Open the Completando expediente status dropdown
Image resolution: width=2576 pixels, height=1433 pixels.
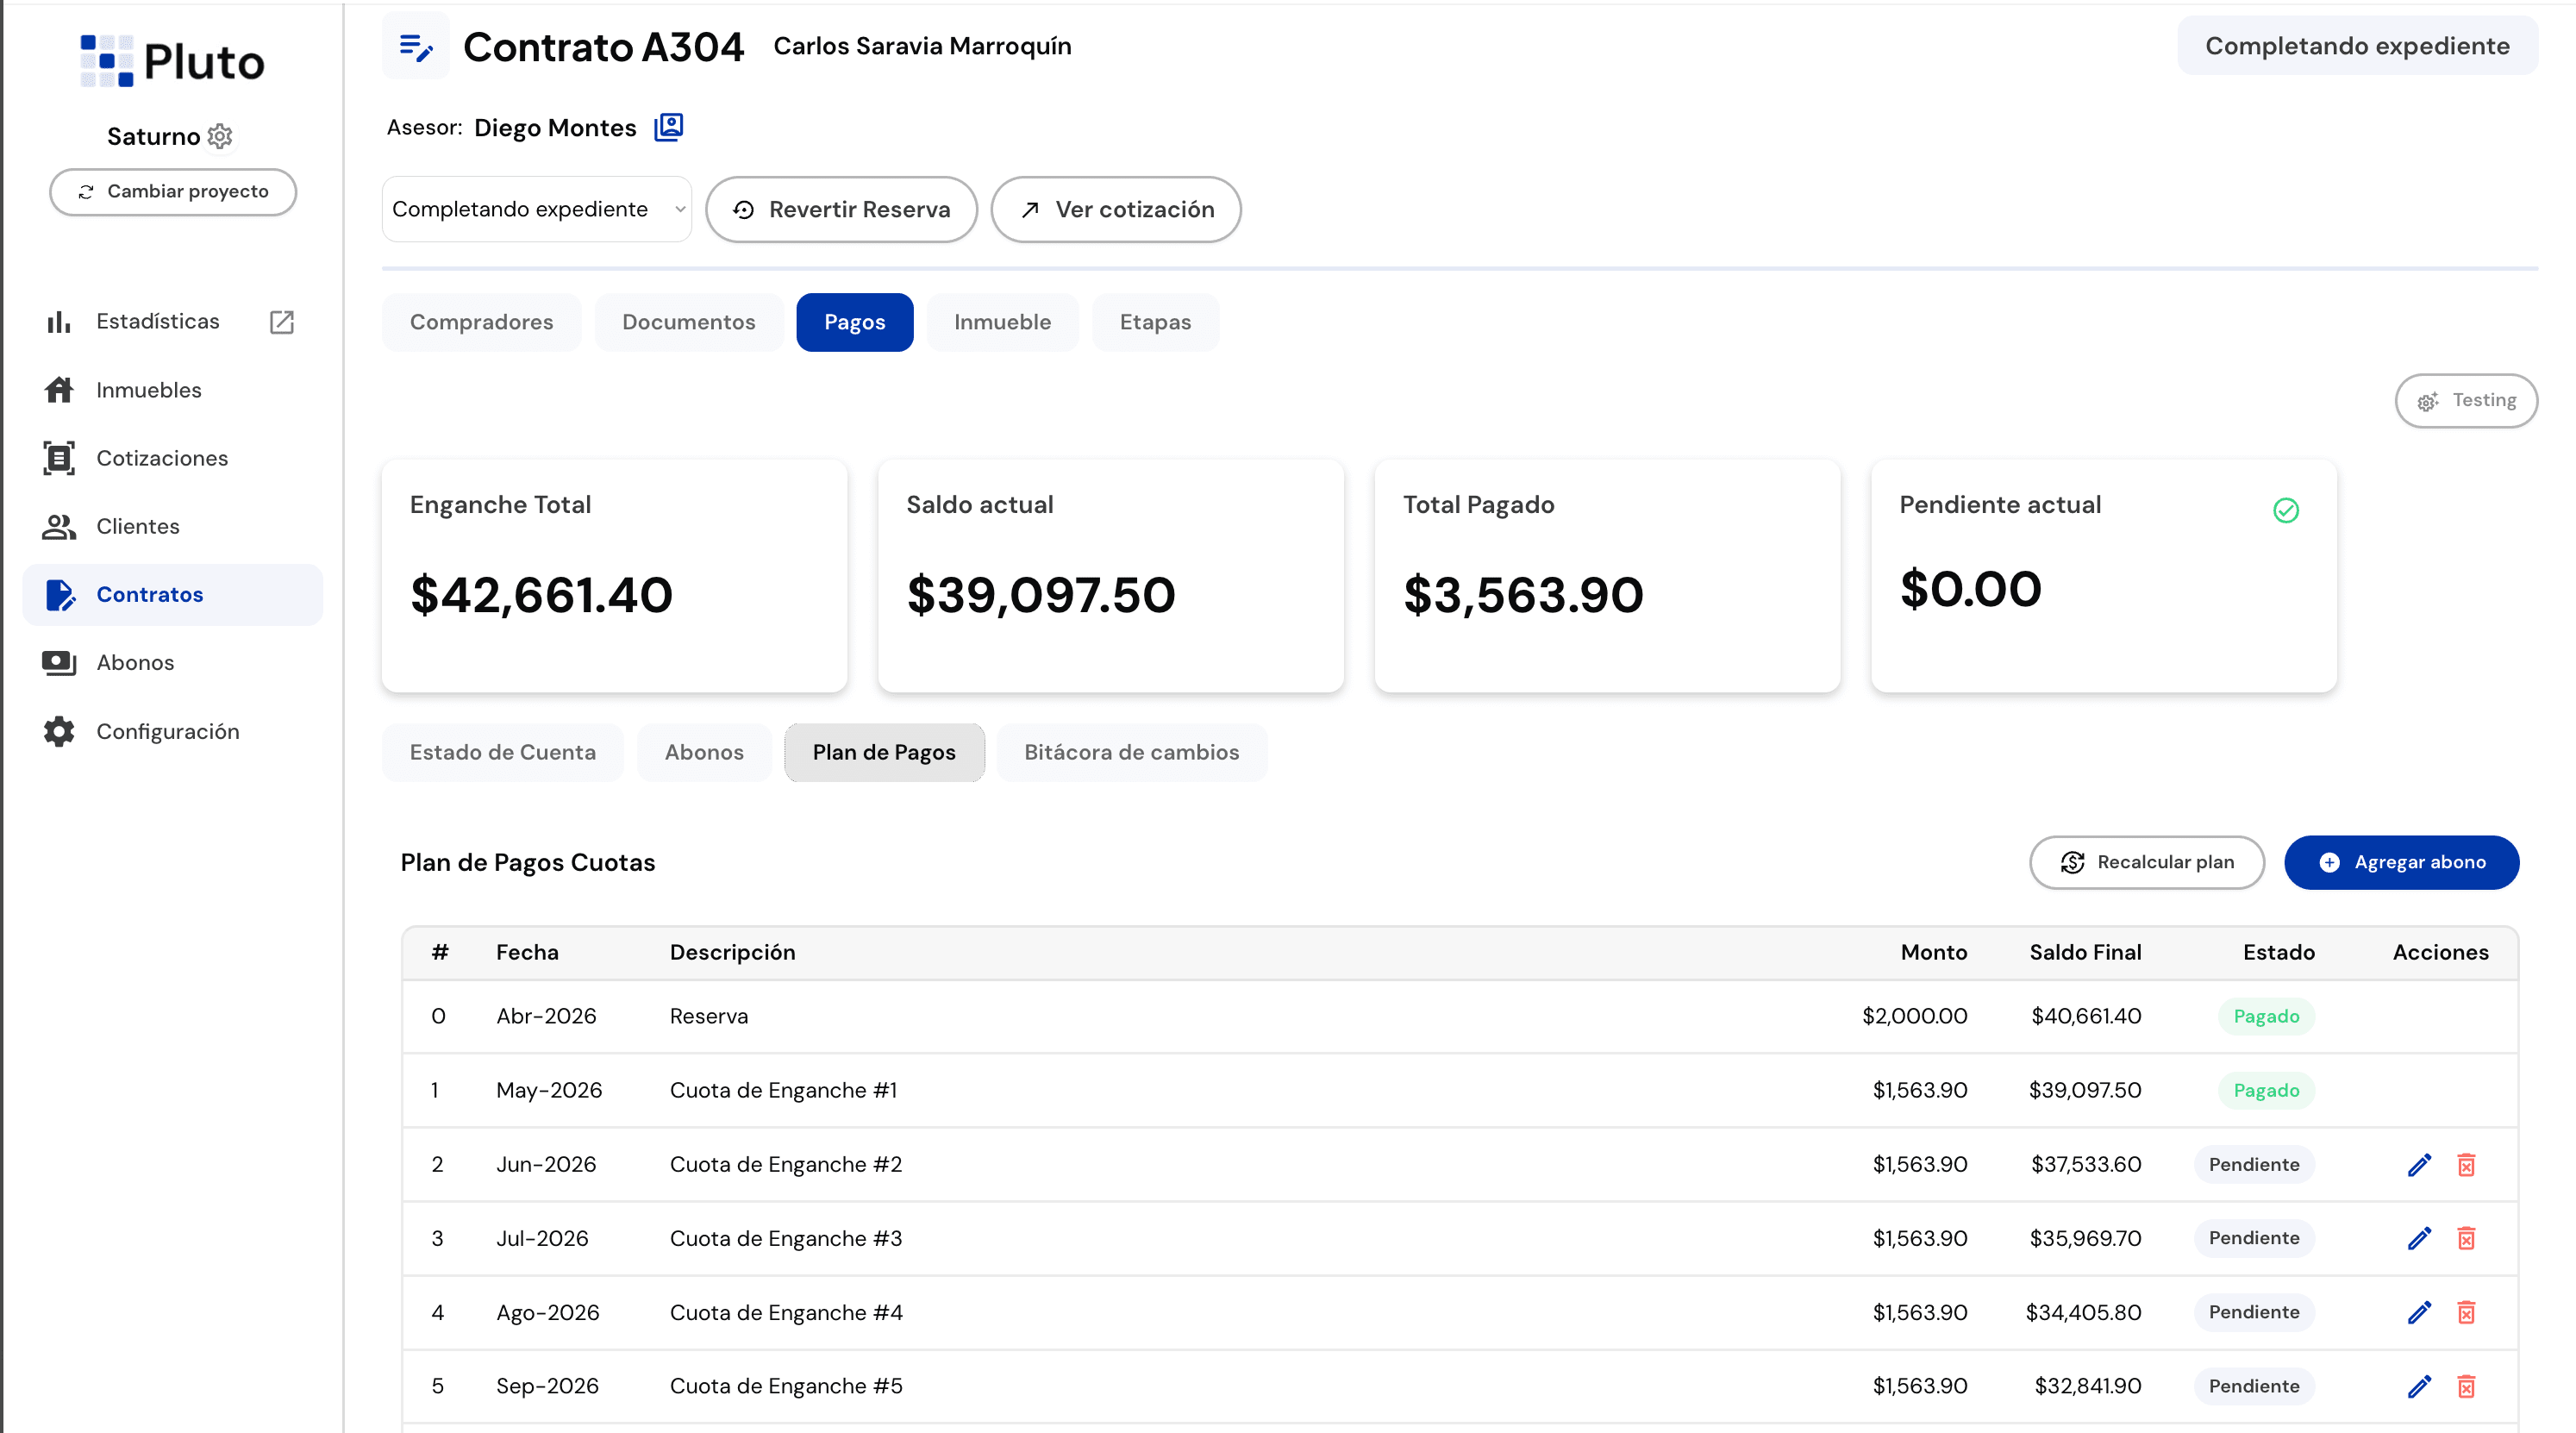537,209
